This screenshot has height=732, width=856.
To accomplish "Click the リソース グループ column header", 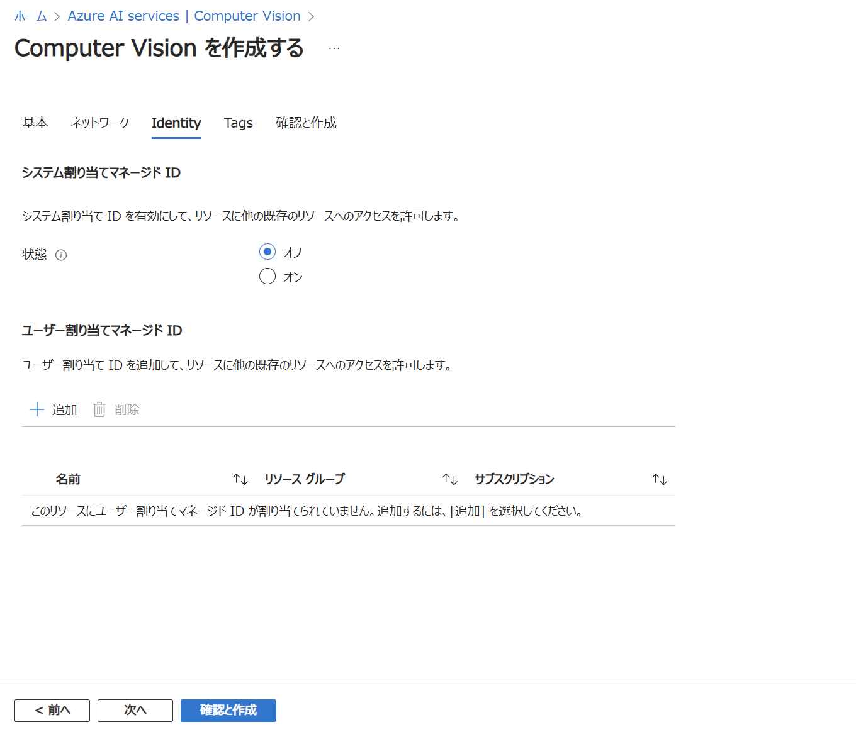I will pos(305,479).
